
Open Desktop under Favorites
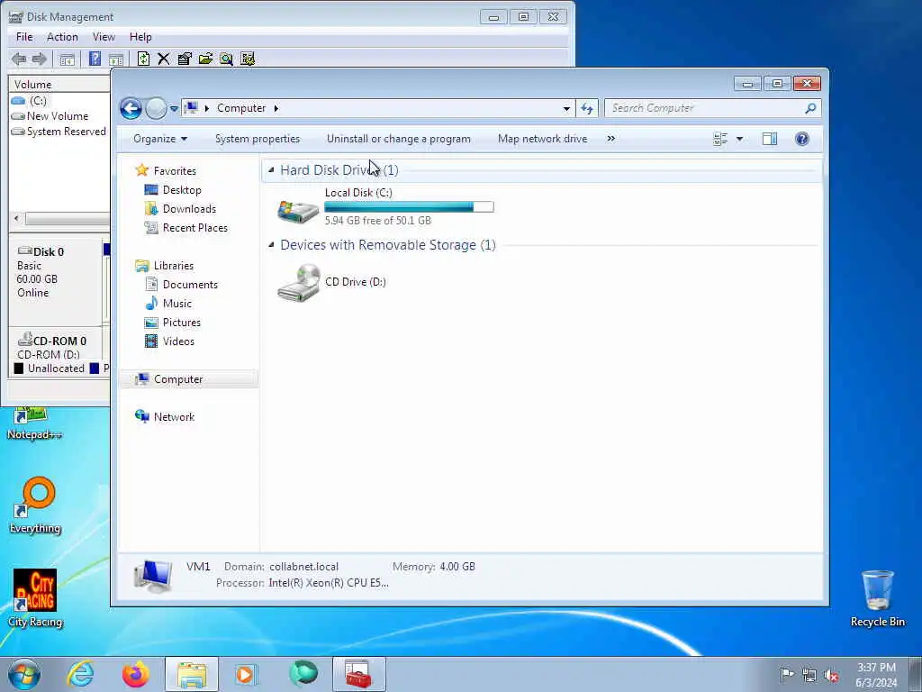click(x=182, y=190)
